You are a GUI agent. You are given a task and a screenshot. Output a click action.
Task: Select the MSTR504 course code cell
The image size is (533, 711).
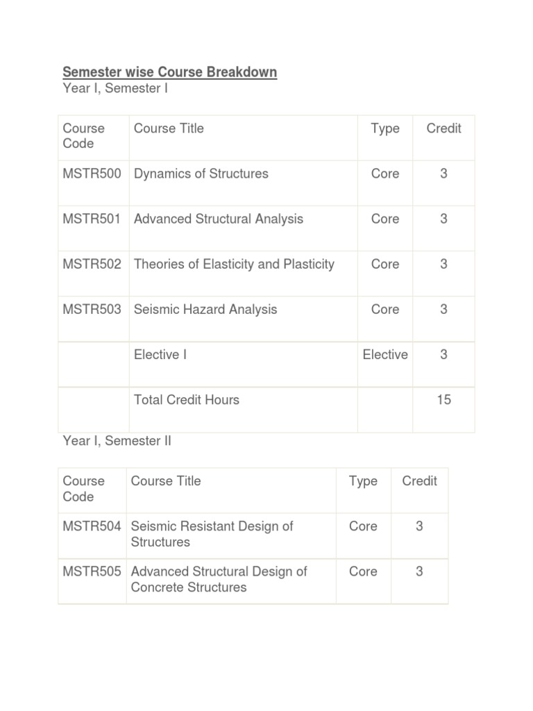click(92, 526)
